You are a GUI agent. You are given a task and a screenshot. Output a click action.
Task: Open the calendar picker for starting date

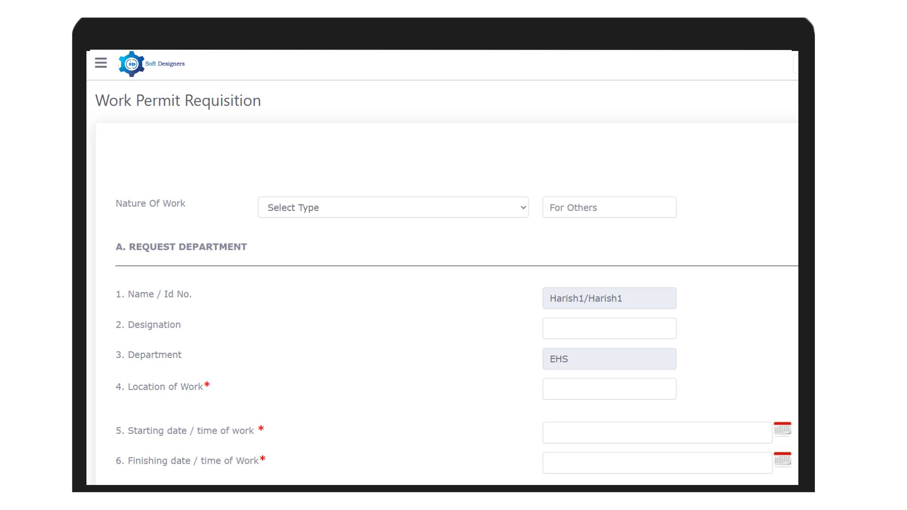point(783,428)
